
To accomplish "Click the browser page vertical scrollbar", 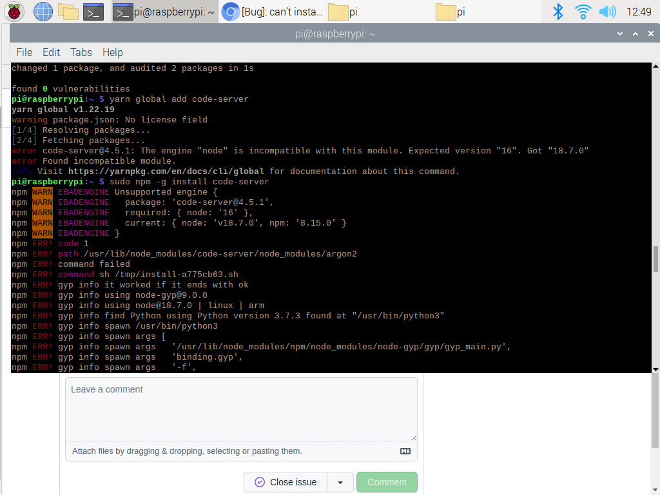I will click(655, 411).
